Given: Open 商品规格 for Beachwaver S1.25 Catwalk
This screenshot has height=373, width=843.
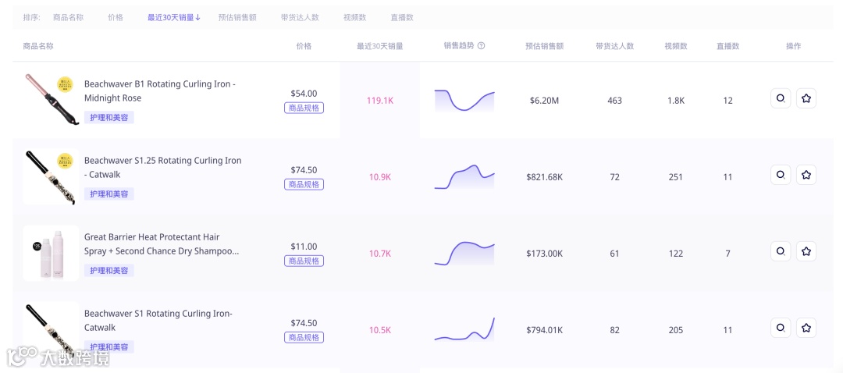Looking at the screenshot, I should (304, 184).
